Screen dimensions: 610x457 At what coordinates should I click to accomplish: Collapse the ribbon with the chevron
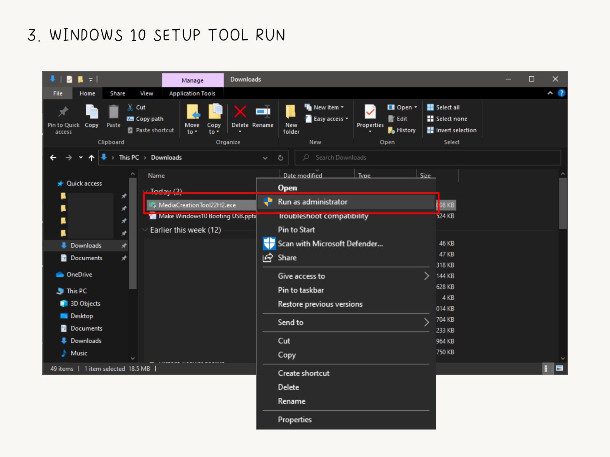tap(550, 93)
